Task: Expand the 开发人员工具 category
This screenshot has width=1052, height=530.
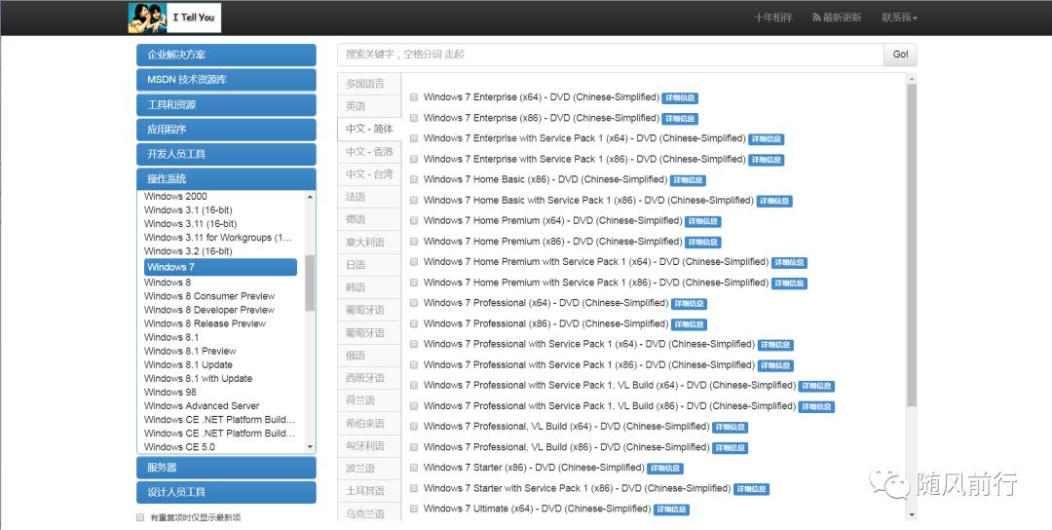Action: pos(226,154)
